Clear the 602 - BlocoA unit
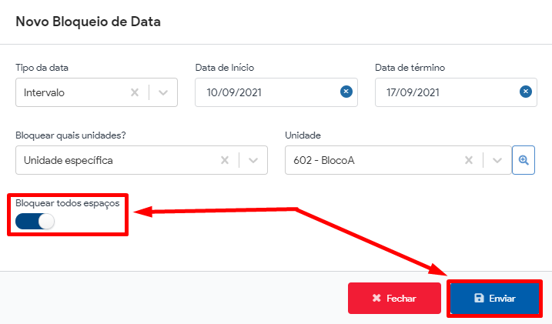Screen dimensions: 552x324 (x=469, y=160)
